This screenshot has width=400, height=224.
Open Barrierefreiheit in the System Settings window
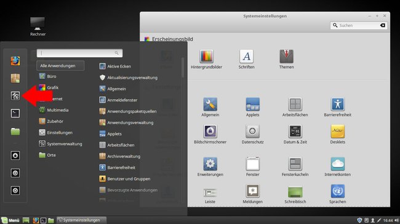[x=337, y=107]
